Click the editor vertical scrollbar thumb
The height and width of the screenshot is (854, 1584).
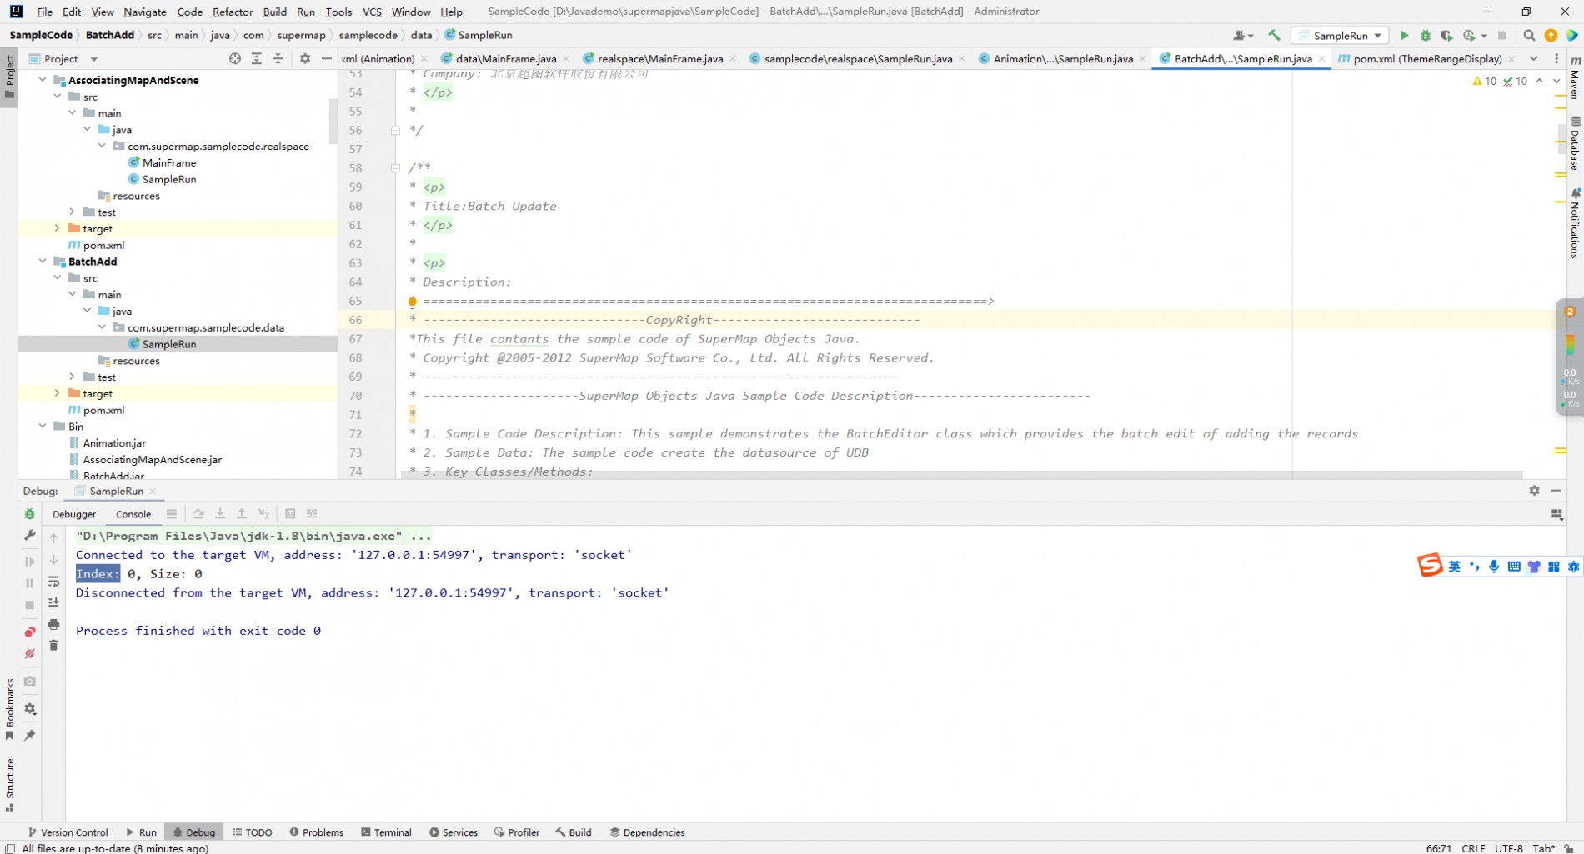pos(1561,139)
